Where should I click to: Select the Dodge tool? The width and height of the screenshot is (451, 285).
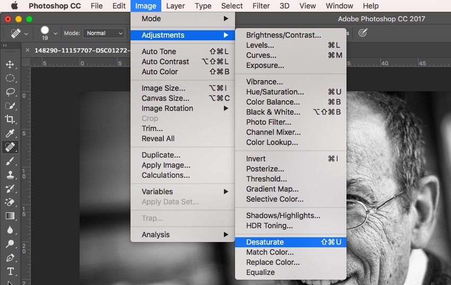click(10, 244)
